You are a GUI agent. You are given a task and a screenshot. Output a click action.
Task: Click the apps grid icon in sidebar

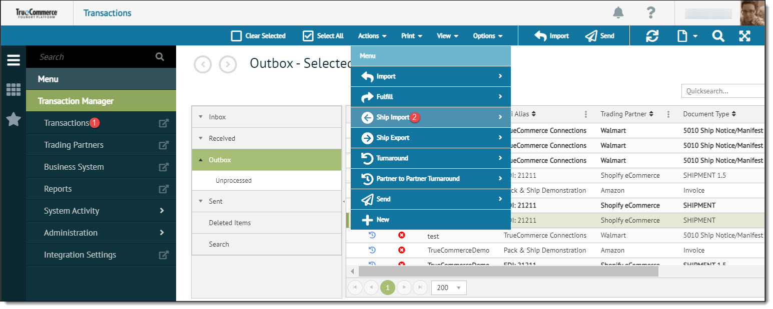[14, 90]
